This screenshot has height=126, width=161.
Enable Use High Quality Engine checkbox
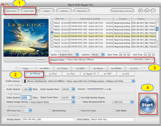pos(79,98)
